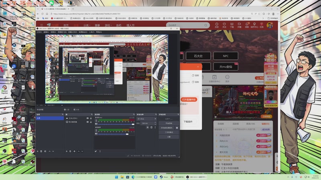Open browser tab list chevron at top-left
Image resolution: width=321 pixels, height=180 pixels.
pyautogui.click(x=38, y=9)
